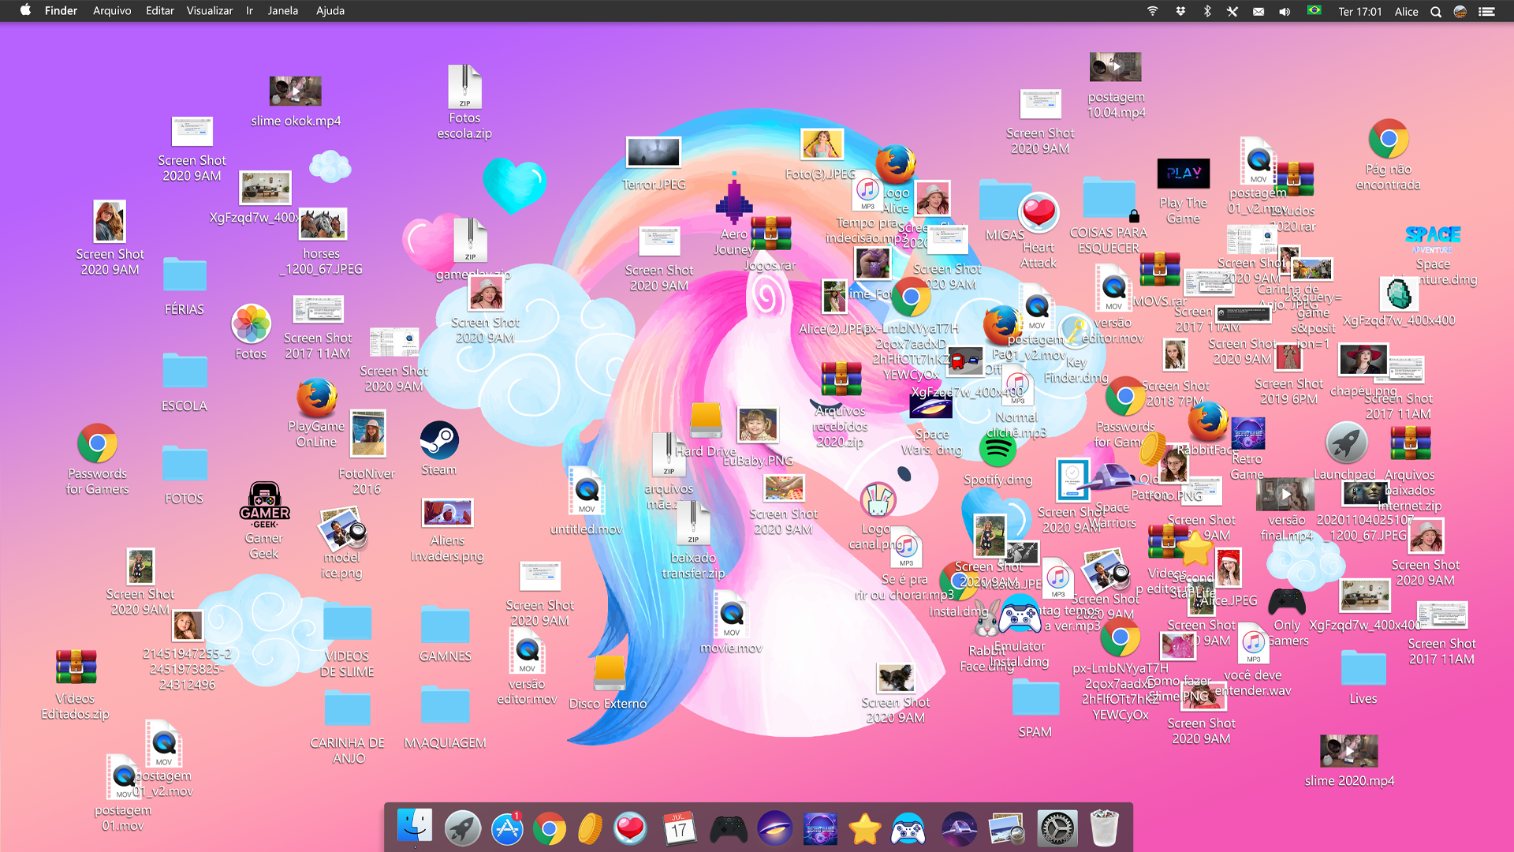The height and width of the screenshot is (852, 1514).
Task: Select the PlayGame OnLine Firefox shortcut
Action: click(x=316, y=398)
